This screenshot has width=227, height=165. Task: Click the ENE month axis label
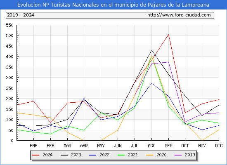pos(33,146)
